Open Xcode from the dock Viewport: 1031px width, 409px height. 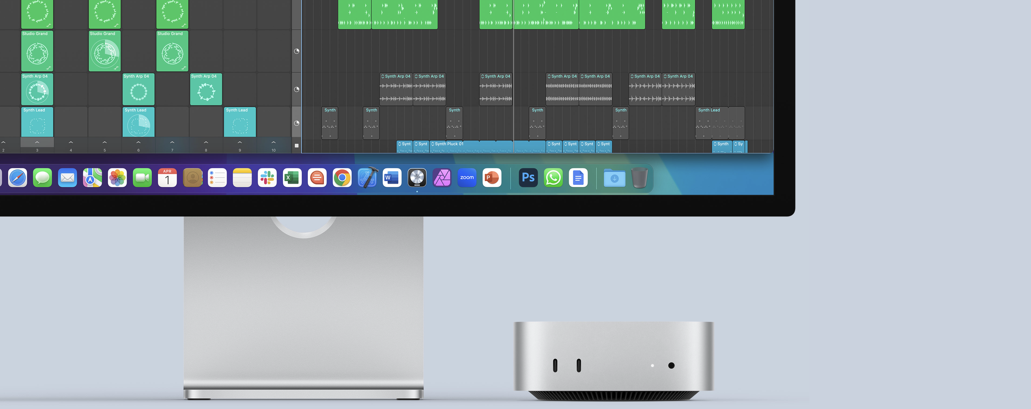[x=367, y=178]
